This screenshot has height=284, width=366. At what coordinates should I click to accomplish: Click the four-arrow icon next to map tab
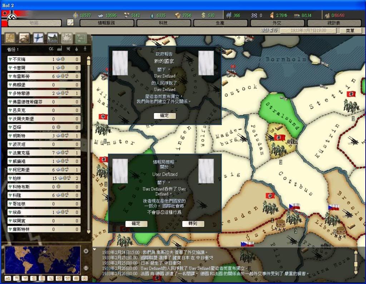coord(70,23)
